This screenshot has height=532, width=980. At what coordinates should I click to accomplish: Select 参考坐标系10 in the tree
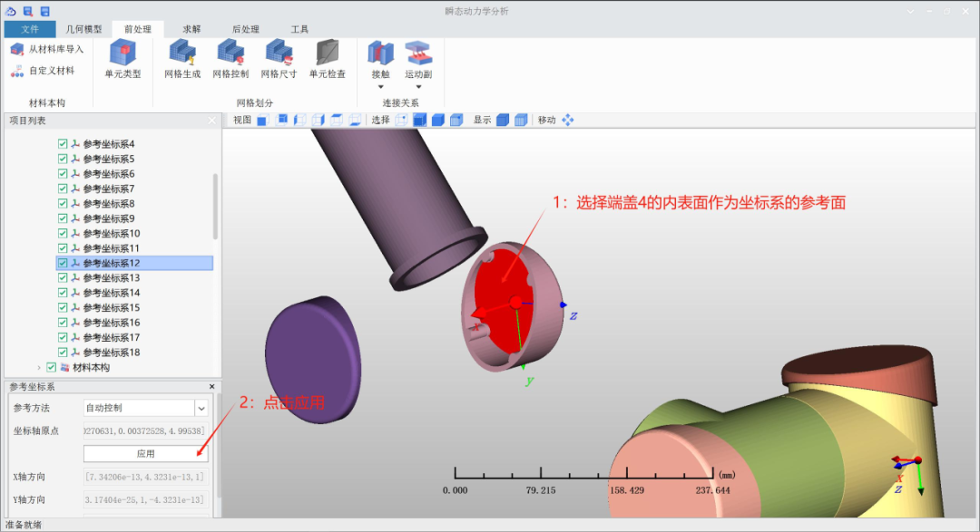pyautogui.click(x=112, y=233)
